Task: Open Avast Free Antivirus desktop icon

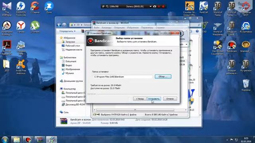Action: (x=21, y=67)
